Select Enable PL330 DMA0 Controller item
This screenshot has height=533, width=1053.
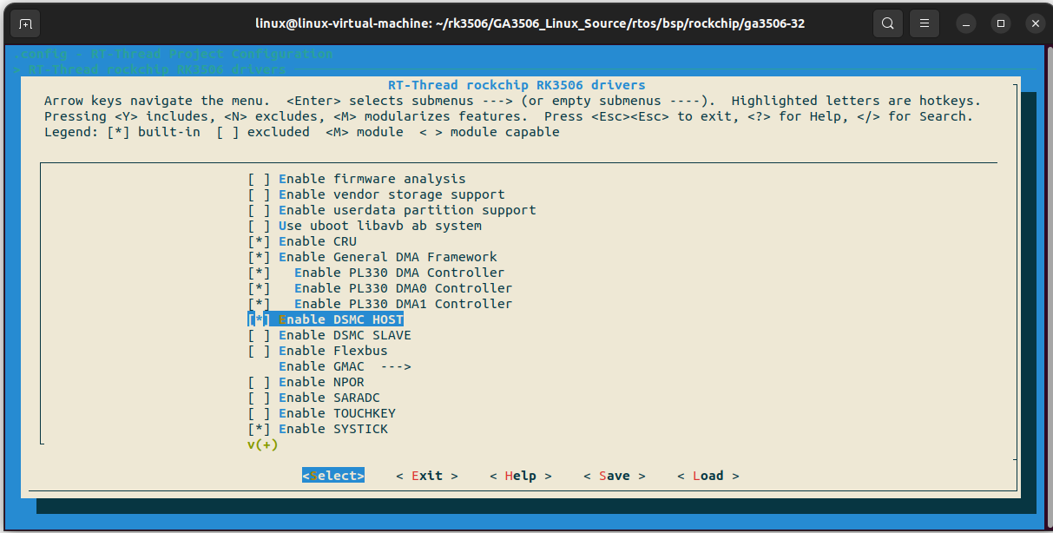pos(403,288)
